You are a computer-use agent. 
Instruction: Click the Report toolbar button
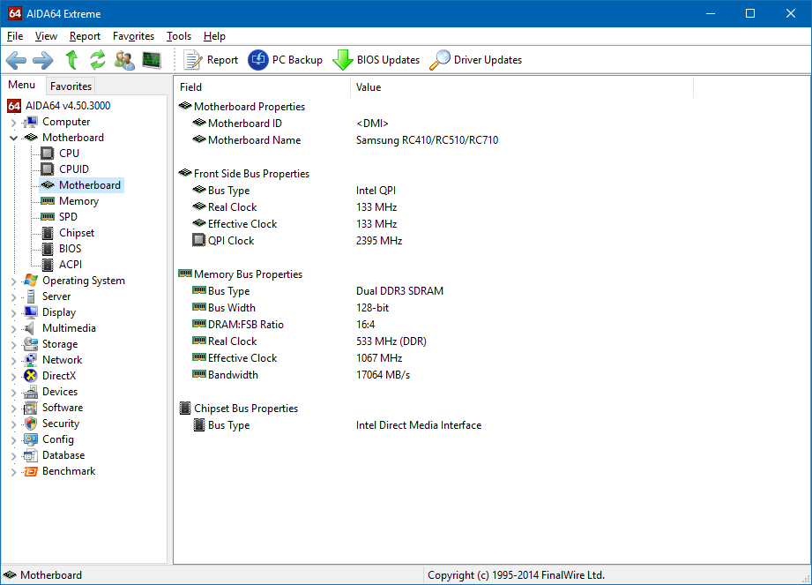(211, 60)
